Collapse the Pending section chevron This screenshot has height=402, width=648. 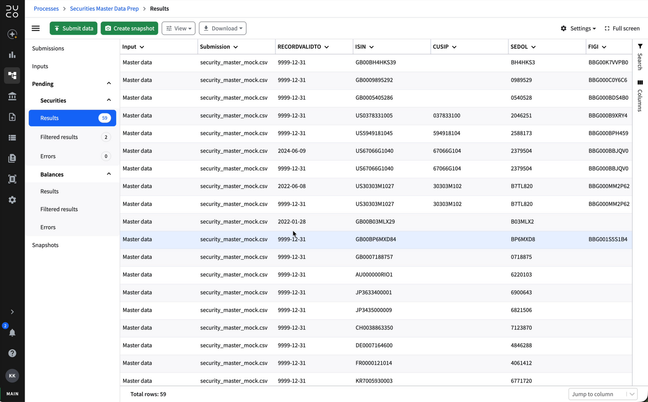tap(109, 83)
